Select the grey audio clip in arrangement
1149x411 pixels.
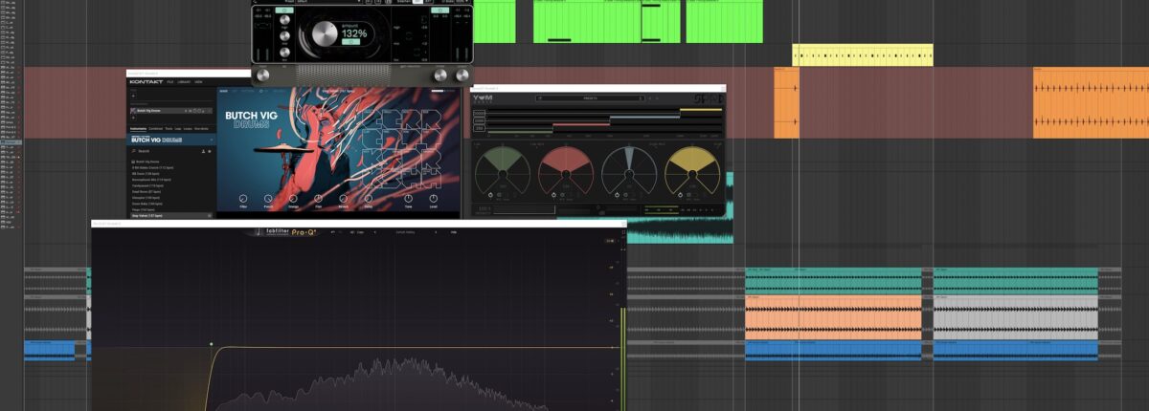(x=1015, y=317)
